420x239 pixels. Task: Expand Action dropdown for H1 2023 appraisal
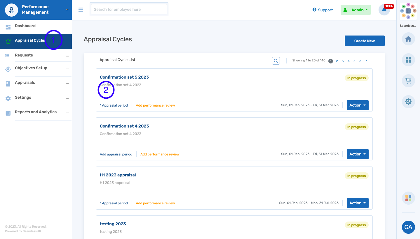(357, 203)
